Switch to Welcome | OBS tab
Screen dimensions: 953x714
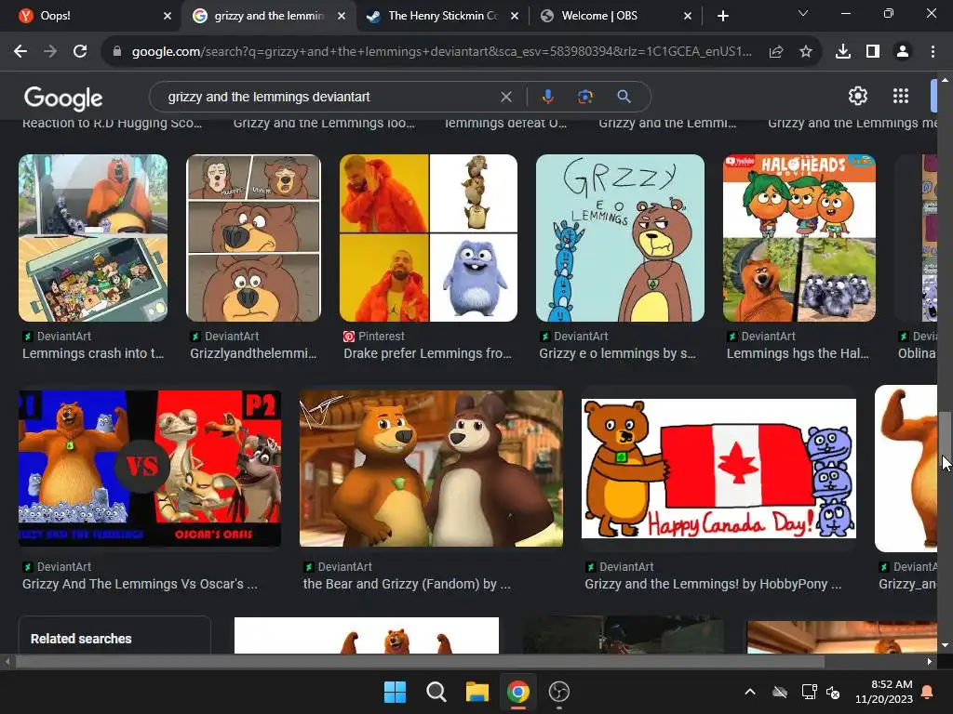[x=615, y=16]
